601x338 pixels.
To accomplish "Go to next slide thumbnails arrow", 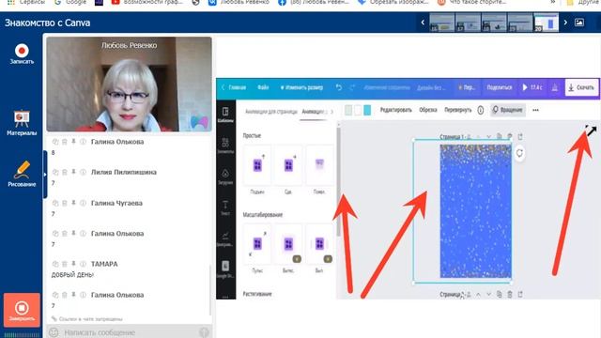I will pos(565,23).
